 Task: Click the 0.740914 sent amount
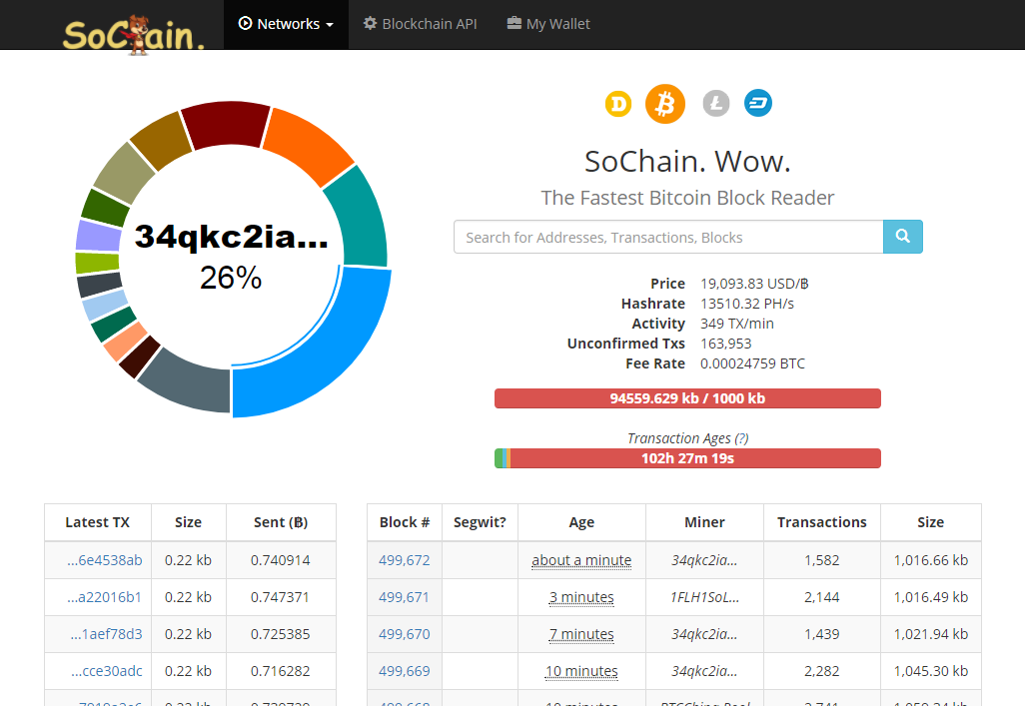tap(281, 560)
